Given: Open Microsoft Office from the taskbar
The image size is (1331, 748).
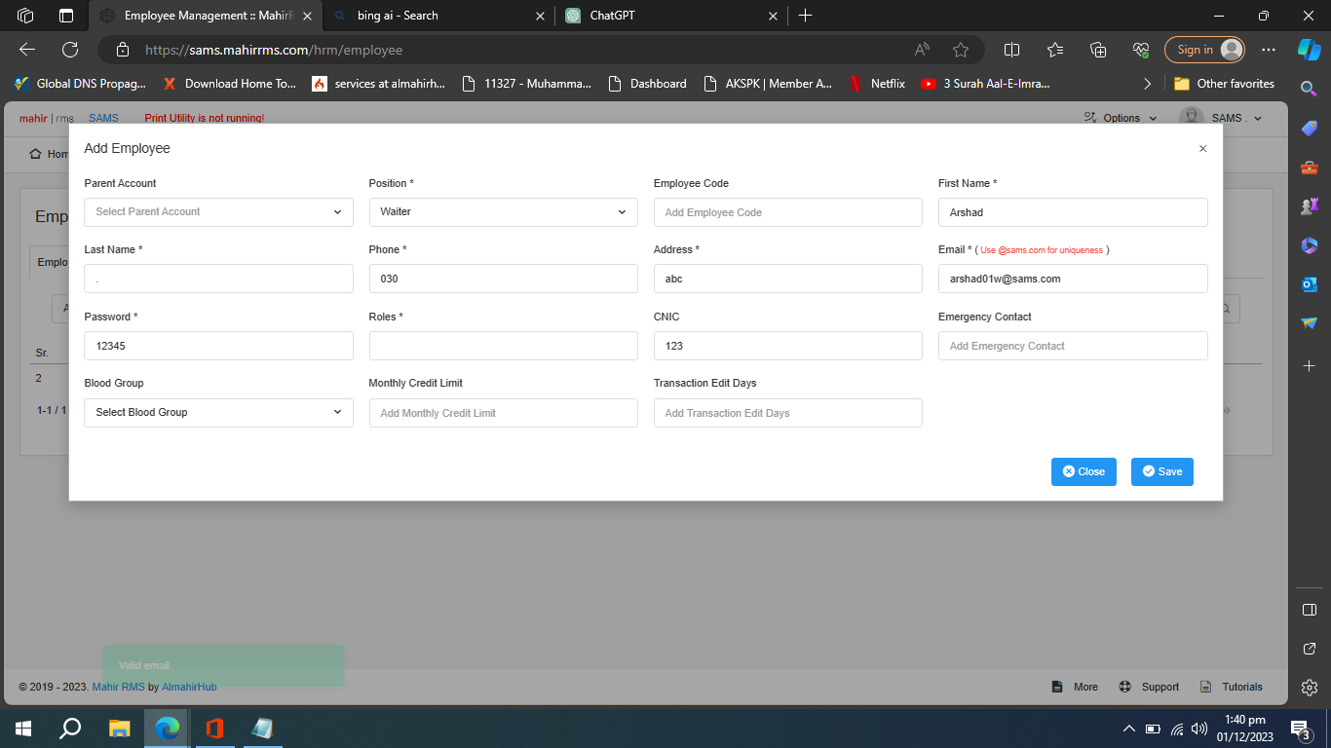Looking at the screenshot, I should 215,728.
